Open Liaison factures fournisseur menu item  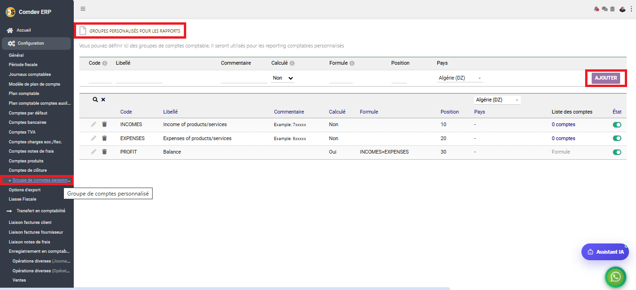[36, 232]
